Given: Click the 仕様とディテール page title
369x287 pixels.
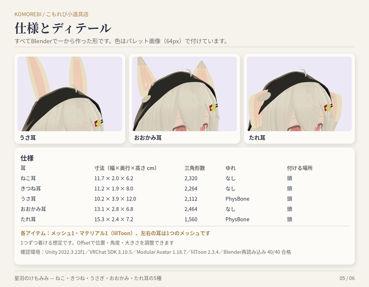Looking at the screenshot, I should click(x=63, y=28).
